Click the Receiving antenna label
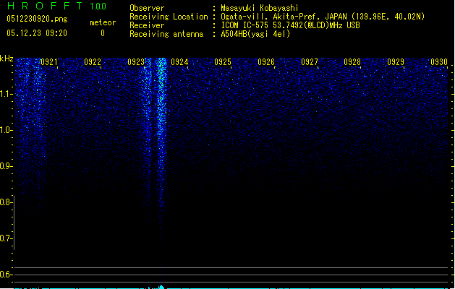The height and width of the screenshot is (289, 455). [x=166, y=34]
